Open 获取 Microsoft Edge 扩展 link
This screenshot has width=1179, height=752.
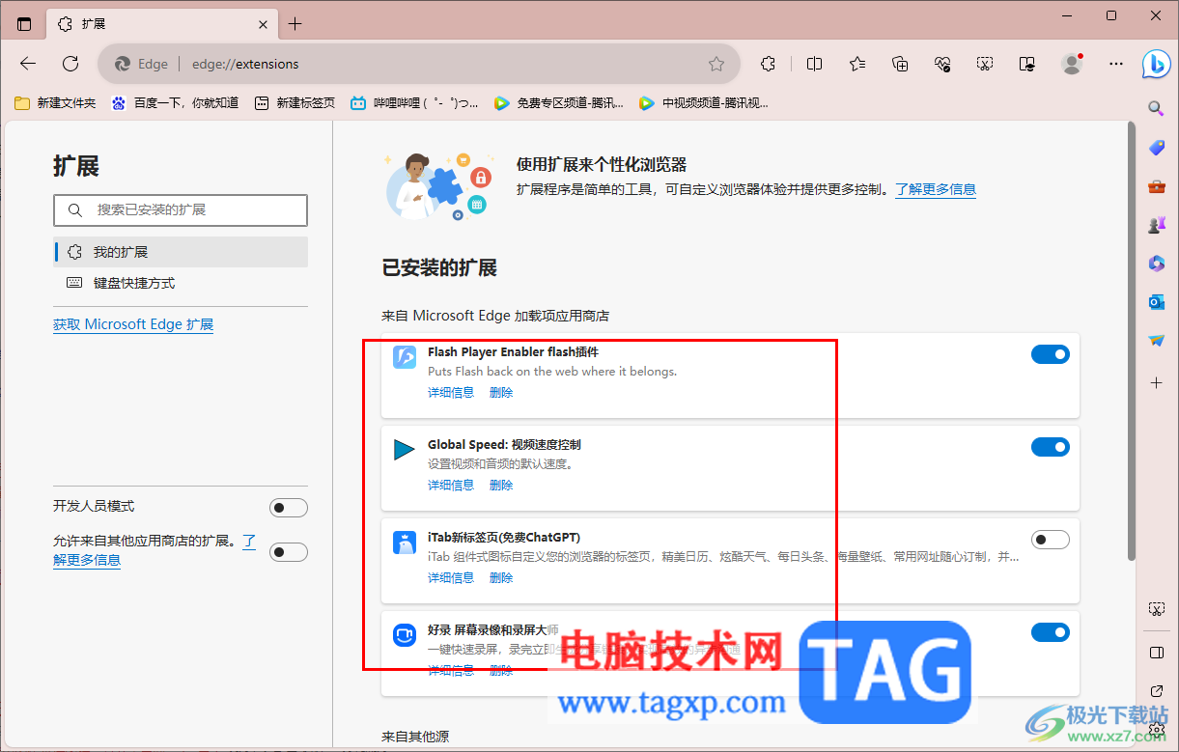133,324
